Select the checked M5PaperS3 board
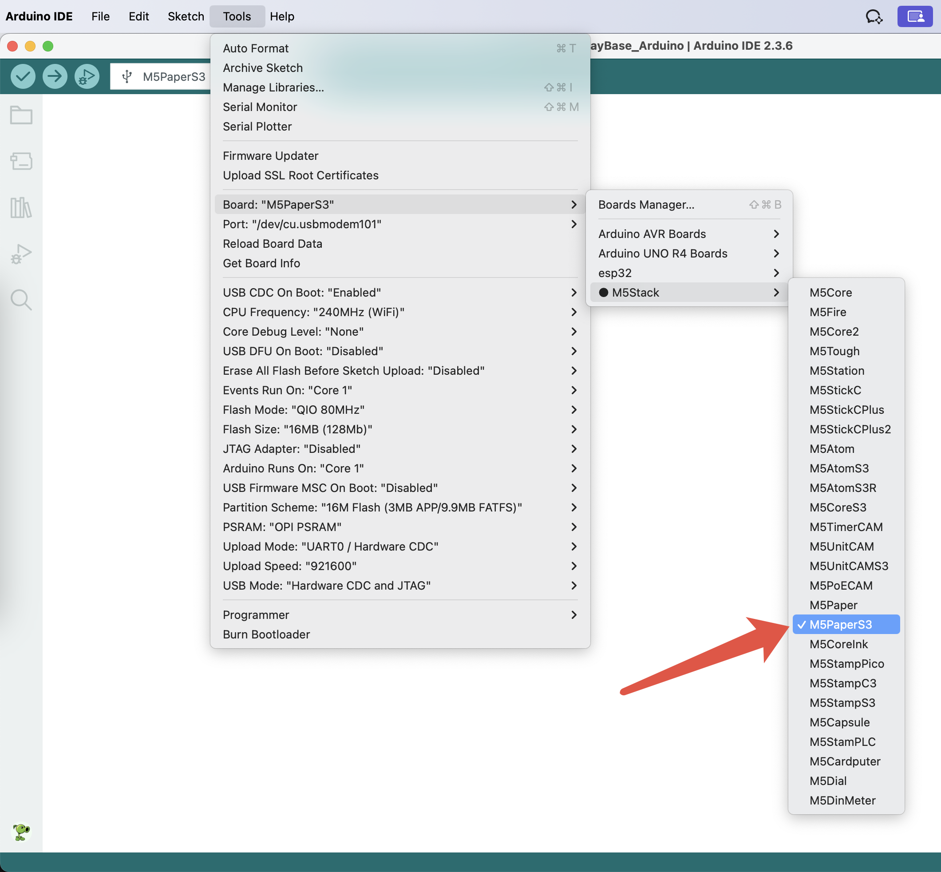The height and width of the screenshot is (872, 941). [846, 625]
